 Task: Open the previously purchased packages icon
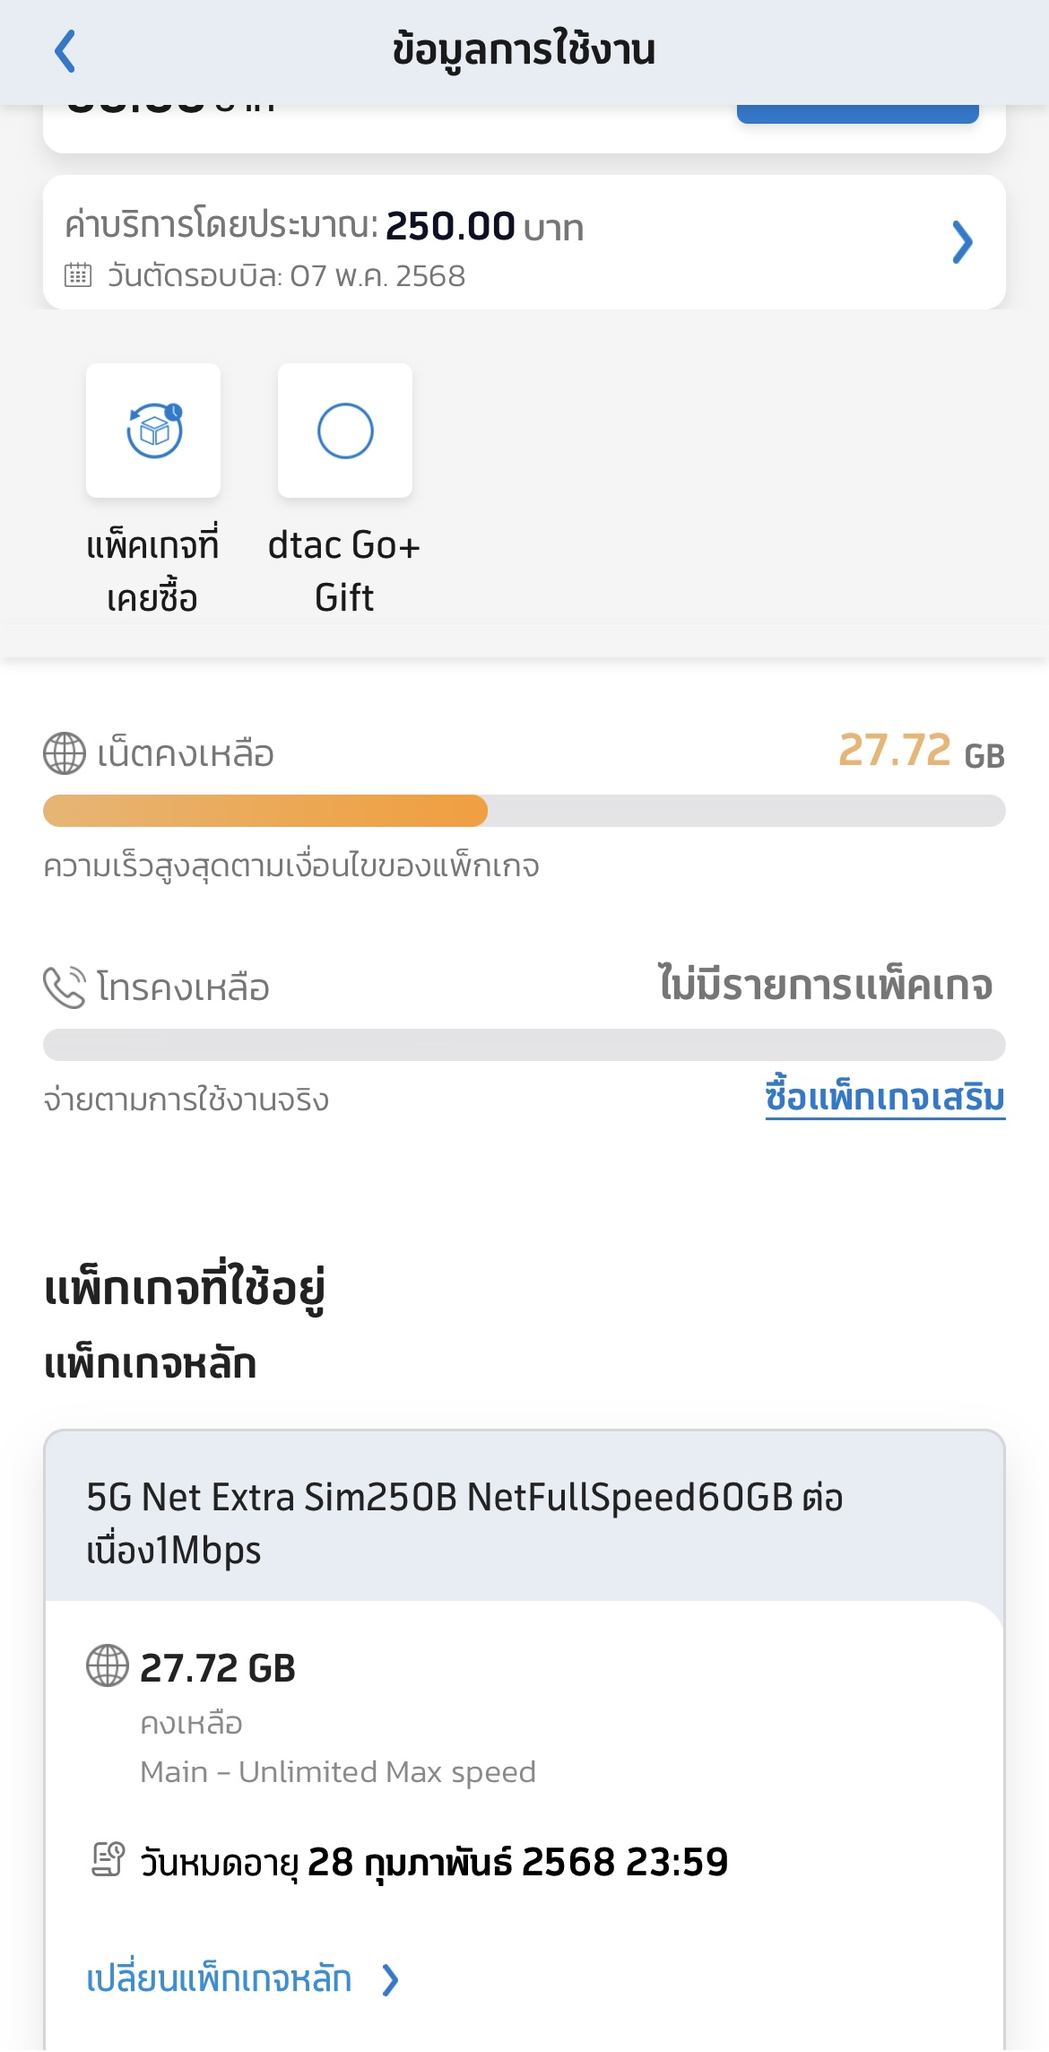tap(153, 430)
